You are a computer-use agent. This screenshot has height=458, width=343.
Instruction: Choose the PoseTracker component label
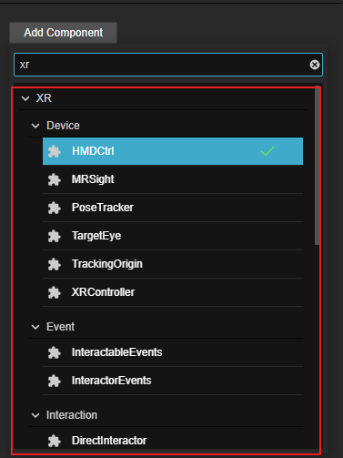(103, 208)
